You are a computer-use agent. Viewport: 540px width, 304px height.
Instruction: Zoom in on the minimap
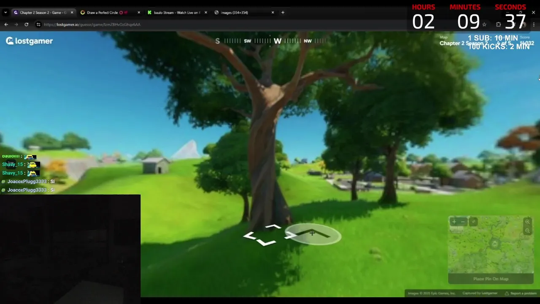click(527, 222)
